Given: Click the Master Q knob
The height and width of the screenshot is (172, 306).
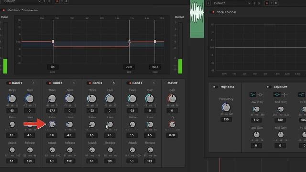Looking at the screenshot, I should [172, 124].
